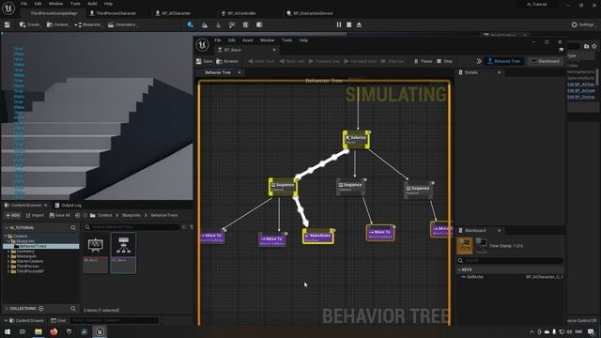Expand toolbar overflow double chevron
The height and width of the screenshot is (338, 601).
[479, 61]
